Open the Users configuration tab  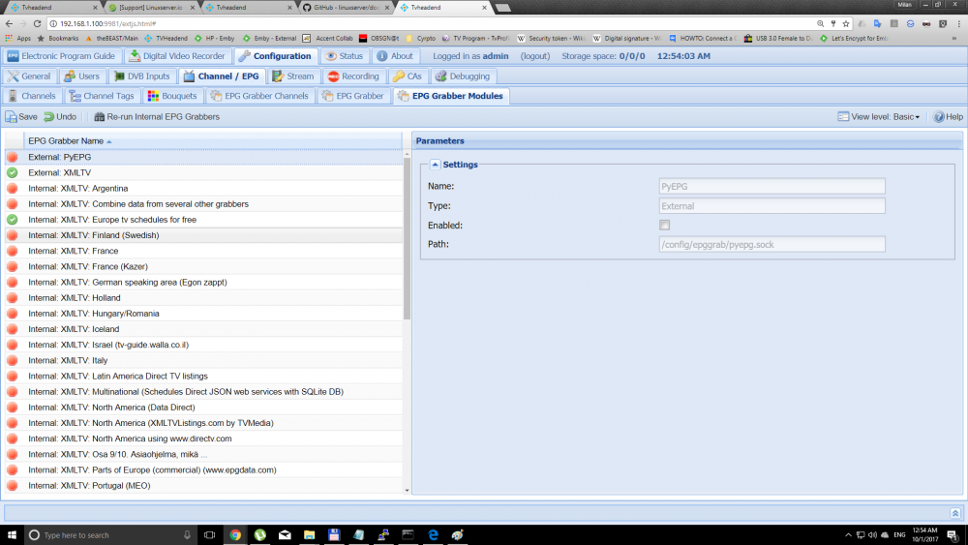82,76
